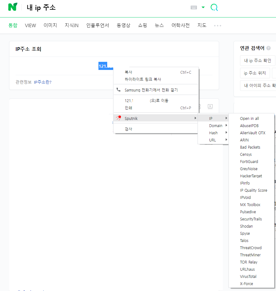This screenshot has height=291, width=276.
Task: Click the green search magnifier icon
Action: point(214,7)
